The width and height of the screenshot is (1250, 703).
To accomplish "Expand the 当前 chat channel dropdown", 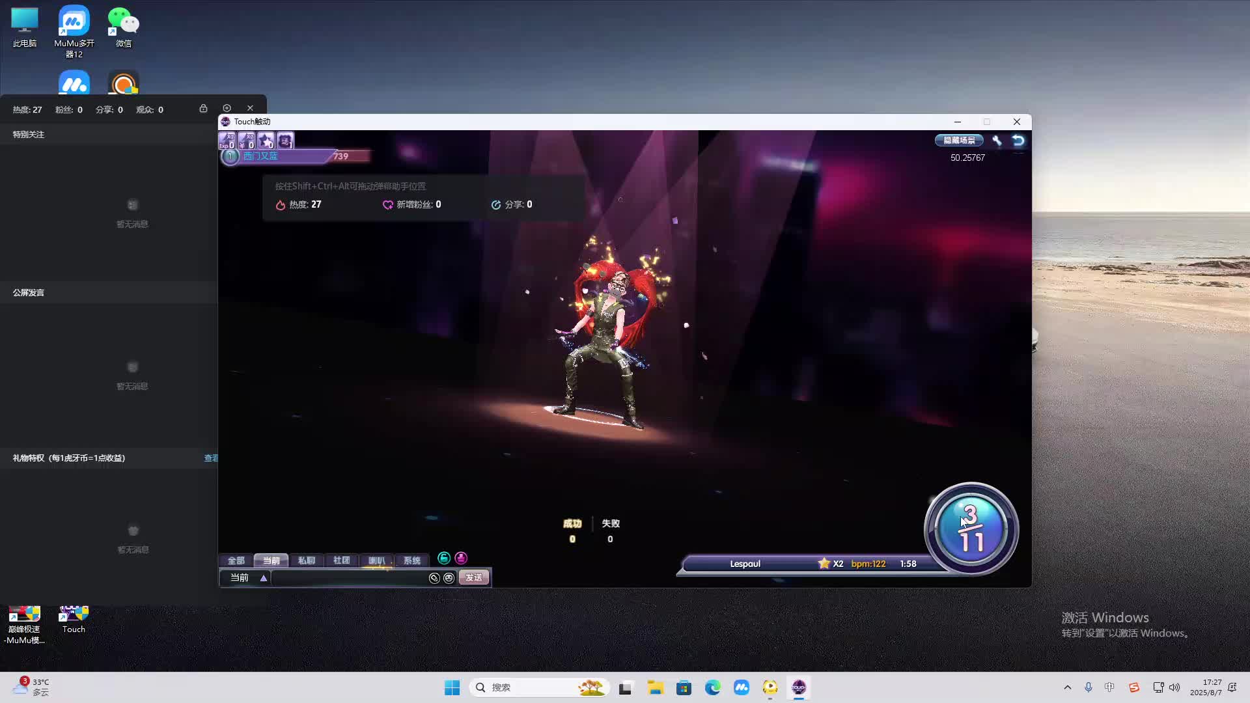I will (263, 578).
